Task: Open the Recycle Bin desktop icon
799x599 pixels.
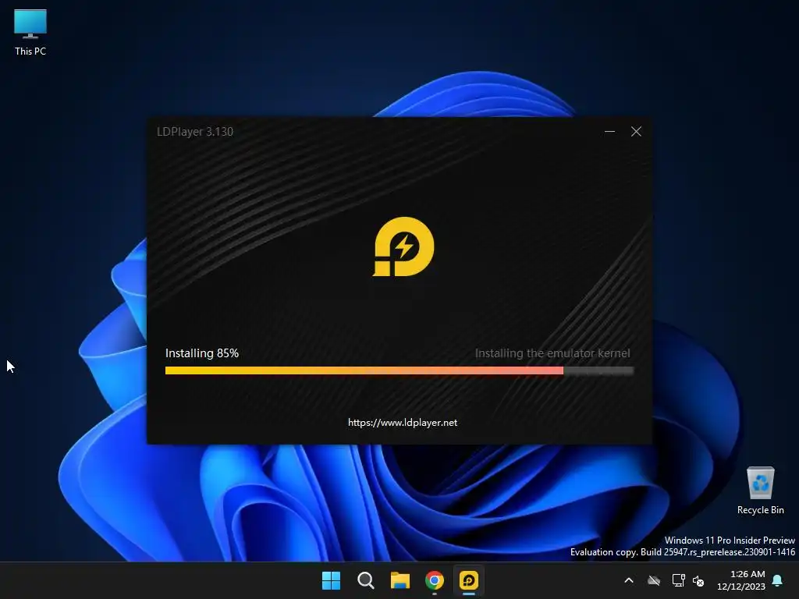Action: coord(760,490)
